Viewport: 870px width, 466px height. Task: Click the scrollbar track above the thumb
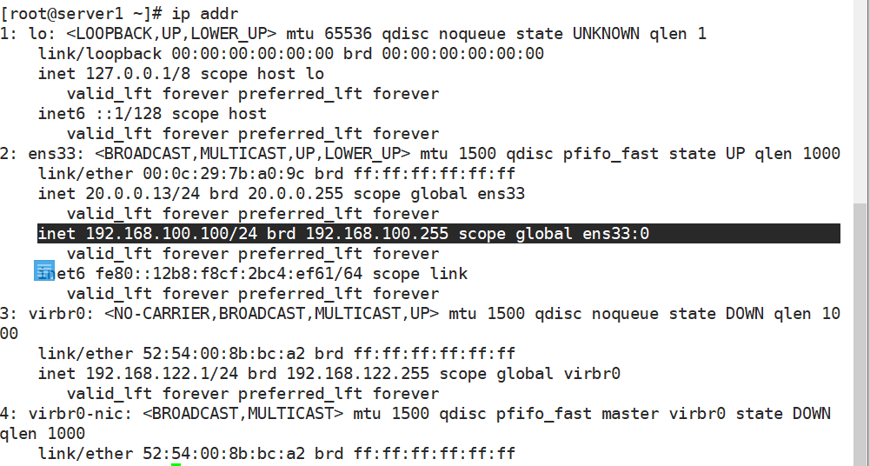coord(860,101)
